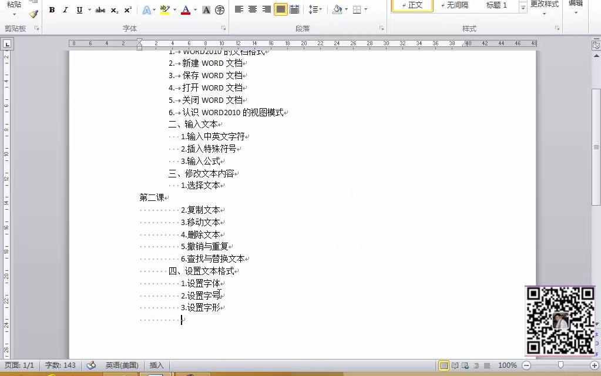Image resolution: width=601 pixels, height=376 pixels.
Task: Select the 无间隔 style
Action: tap(456, 6)
